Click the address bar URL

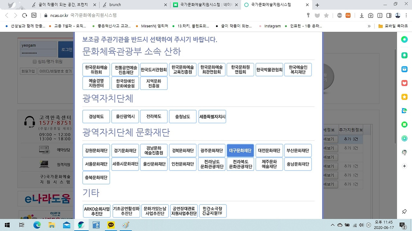(x=84, y=15)
